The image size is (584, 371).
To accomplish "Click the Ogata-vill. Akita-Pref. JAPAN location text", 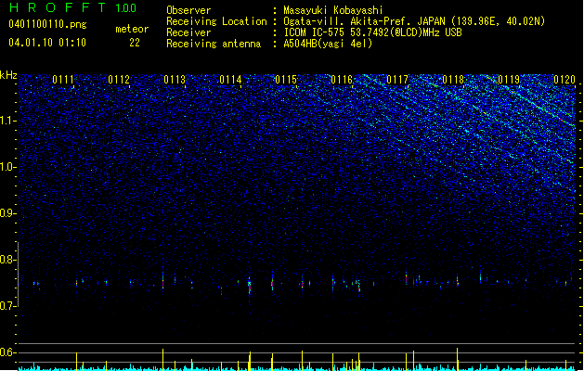I will pos(414,21).
